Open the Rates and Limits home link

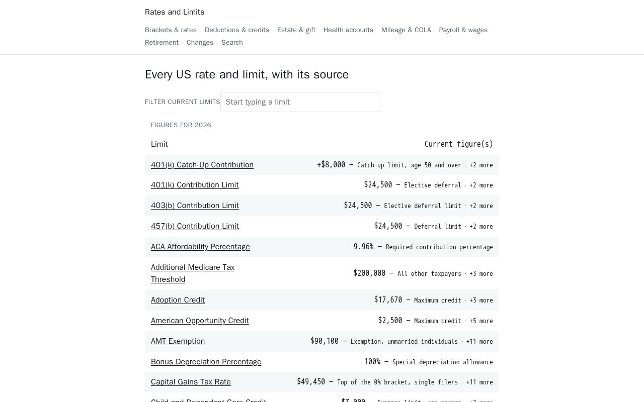(175, 12)
